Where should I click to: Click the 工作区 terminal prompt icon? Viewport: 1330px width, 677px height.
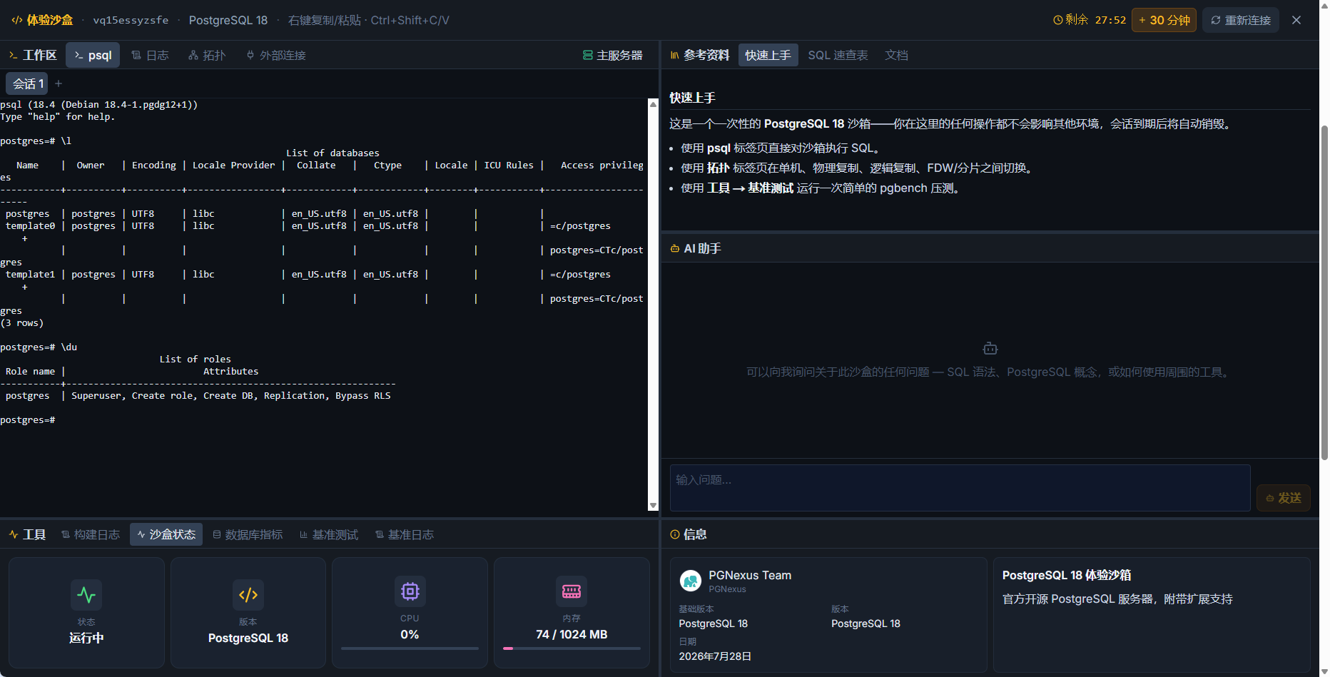(13, 55)
